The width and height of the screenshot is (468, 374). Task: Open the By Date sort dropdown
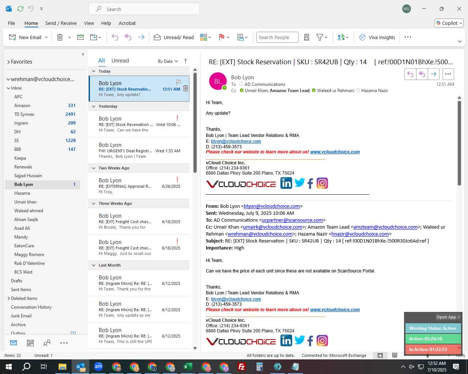(168, 61)
